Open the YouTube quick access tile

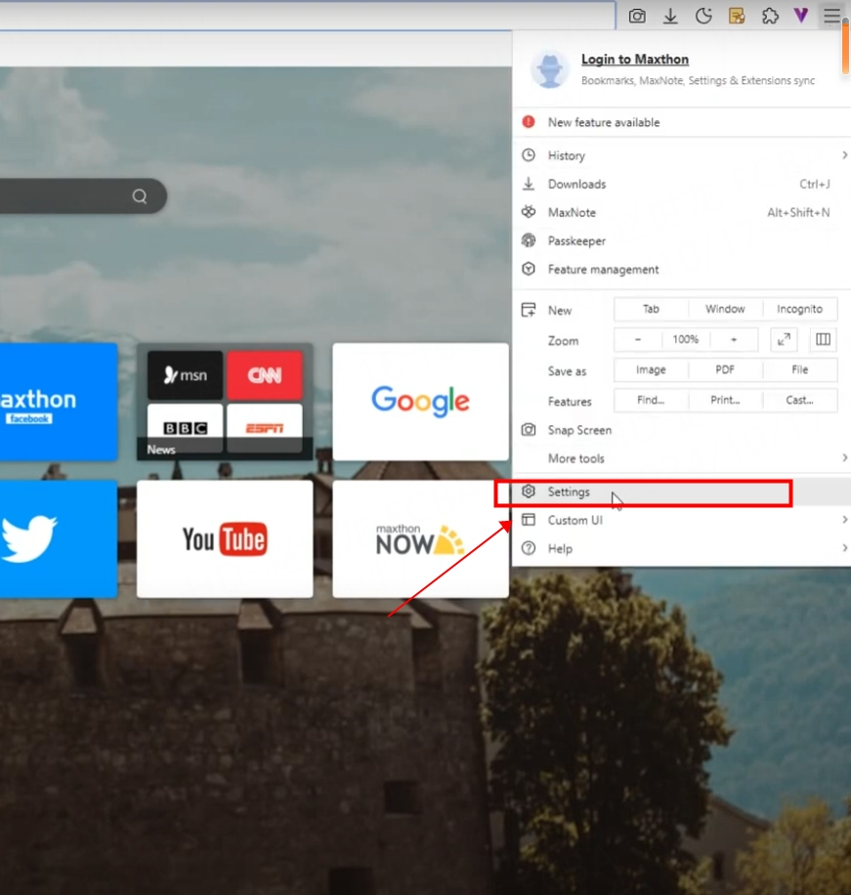pos(225,538)
